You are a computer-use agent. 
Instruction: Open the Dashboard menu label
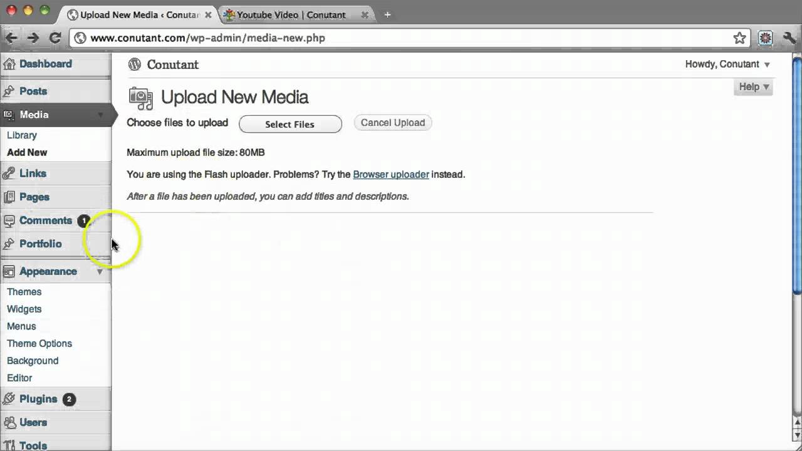(x=46, y=64)
